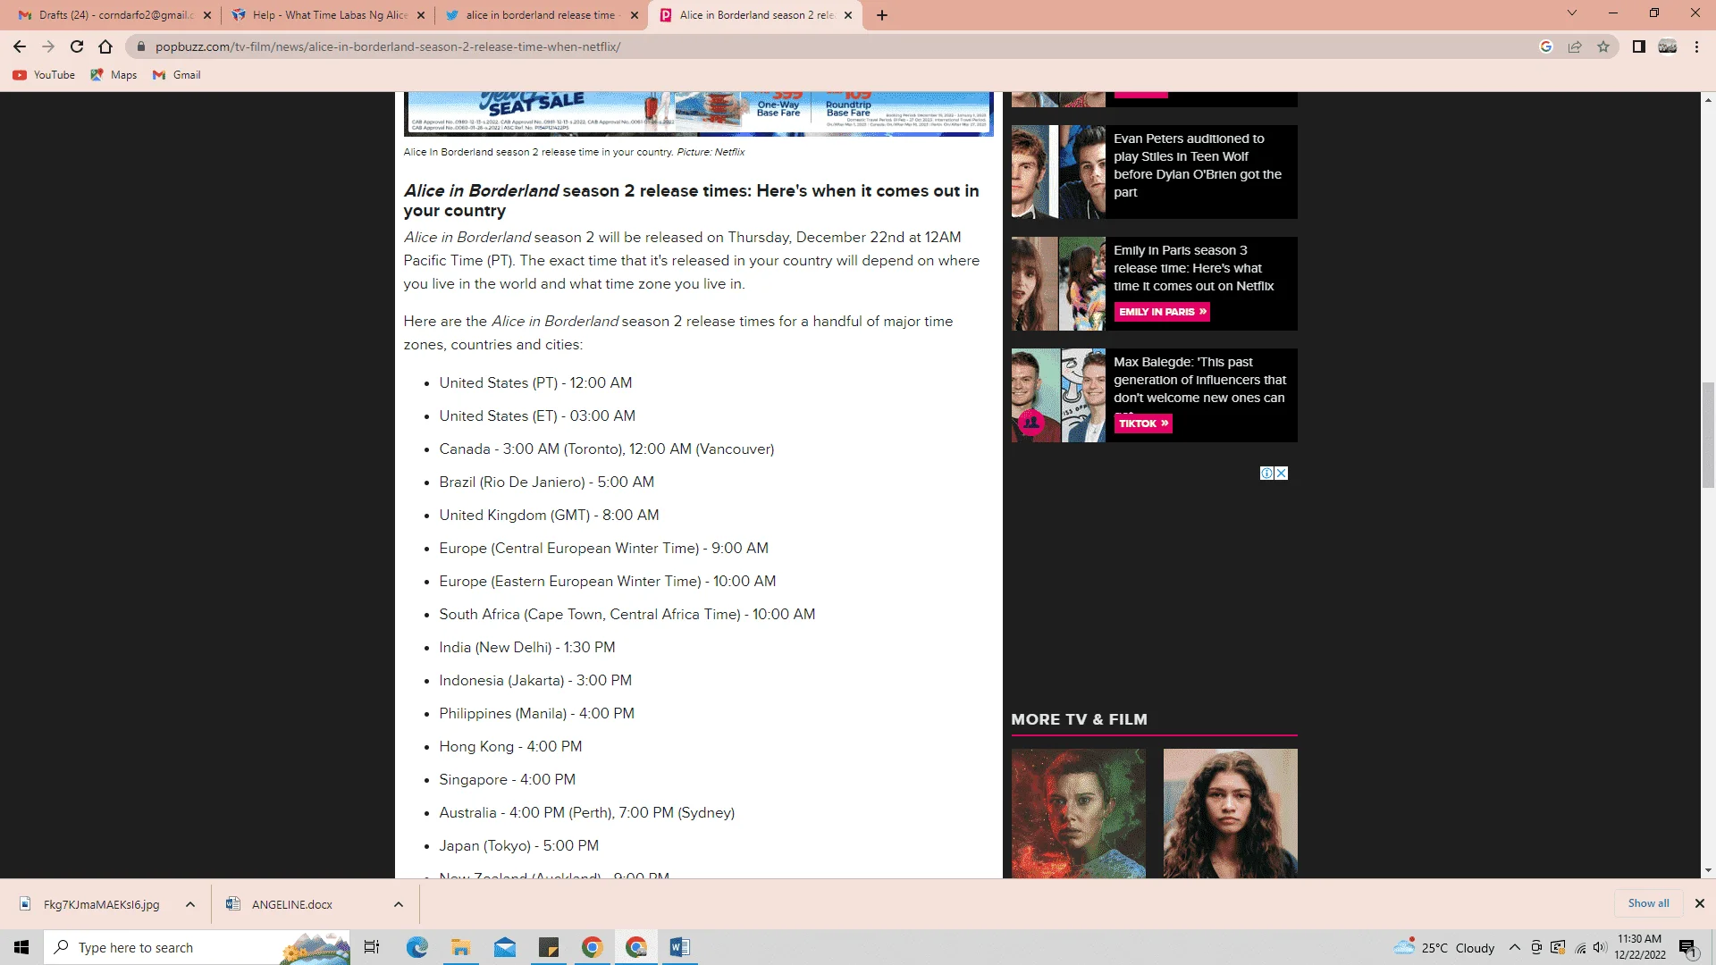Launch Microsoft Edge from taskbar
Screen dimensions: 1716x965
point(417,947)
